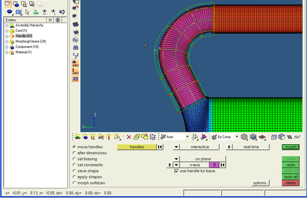Open the Component view icon in browser
The width and height of the screenshot is (307, 198).
[x=16, y=4]
